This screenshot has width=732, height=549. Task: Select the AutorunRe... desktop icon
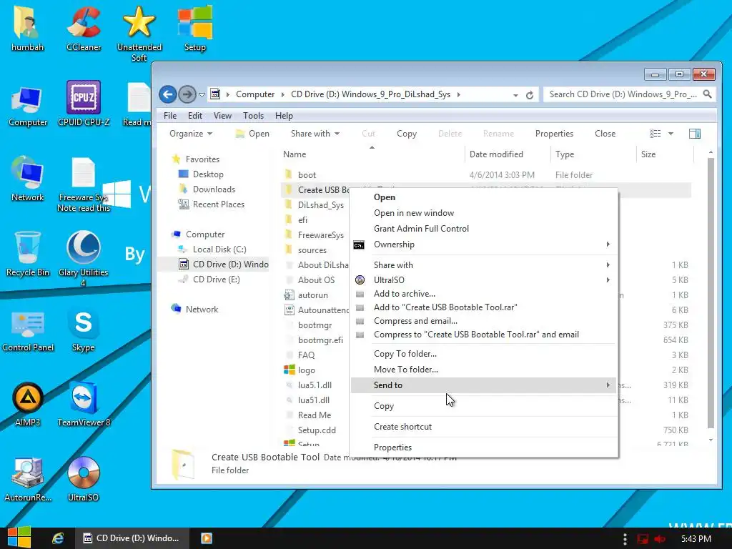(28, 480)
